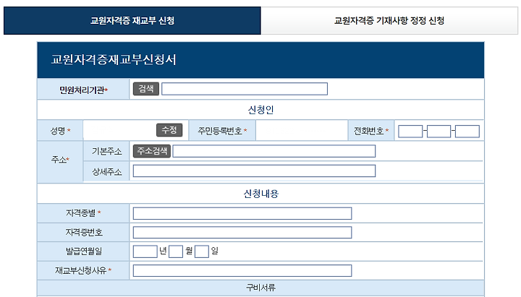Focus the 자격증번호 input field
Viewport: 521px width, 297px height.
tap(242, 232)
